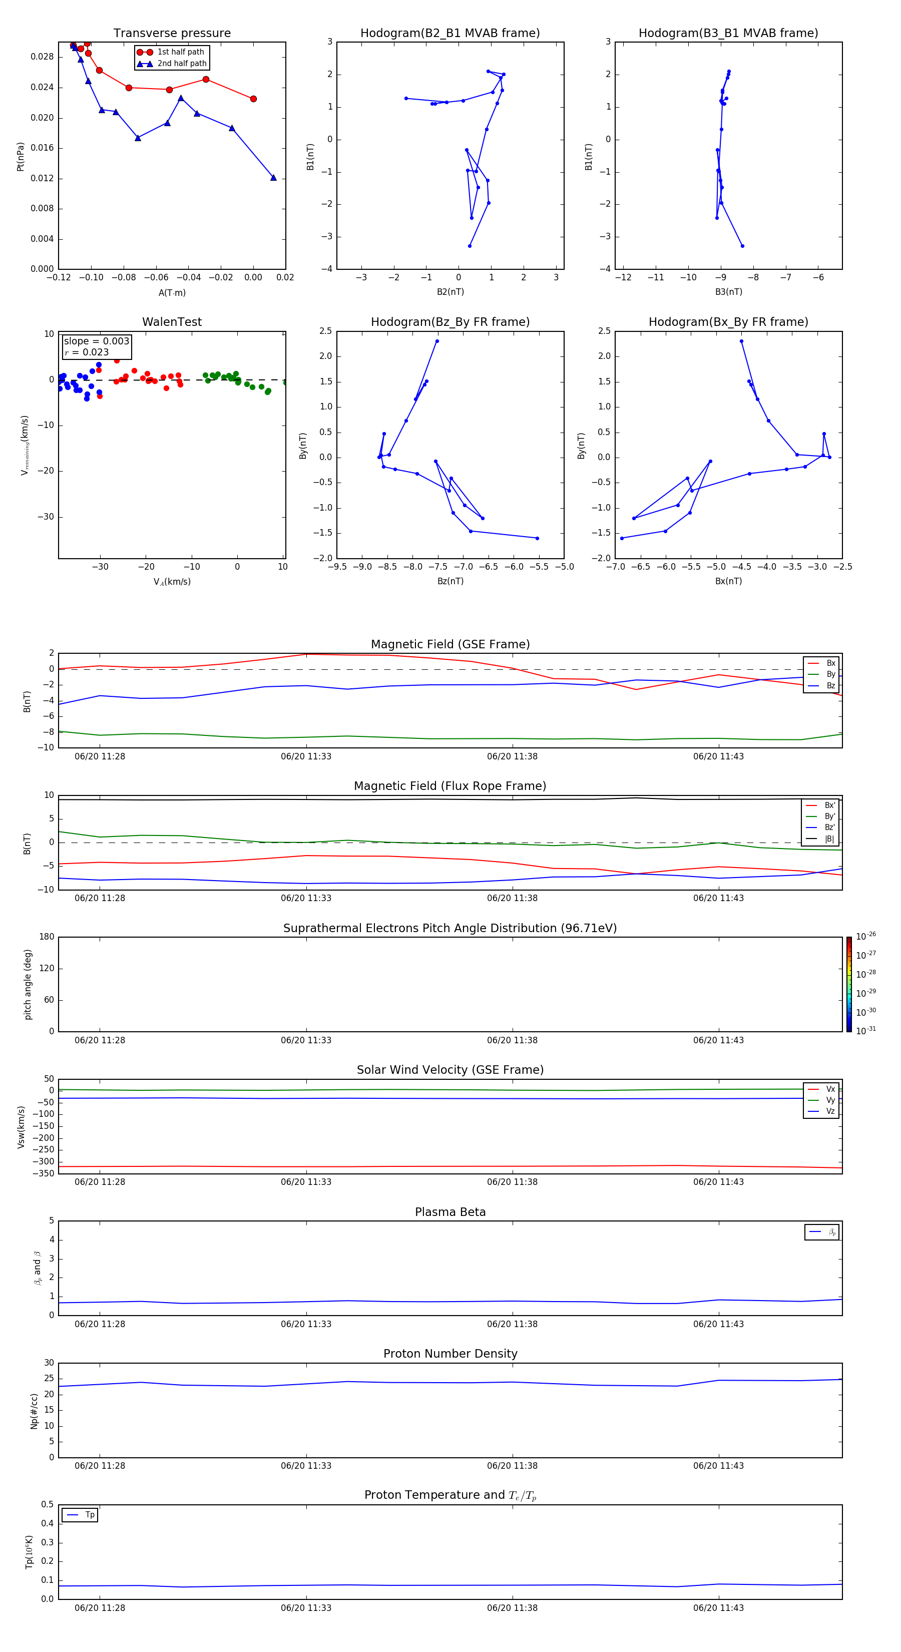Image resolution: width=901 pixels, height=1652 pixels.
Task: Click the 'Tp' legend entry in temperature plot
Action: [81, 1515]
